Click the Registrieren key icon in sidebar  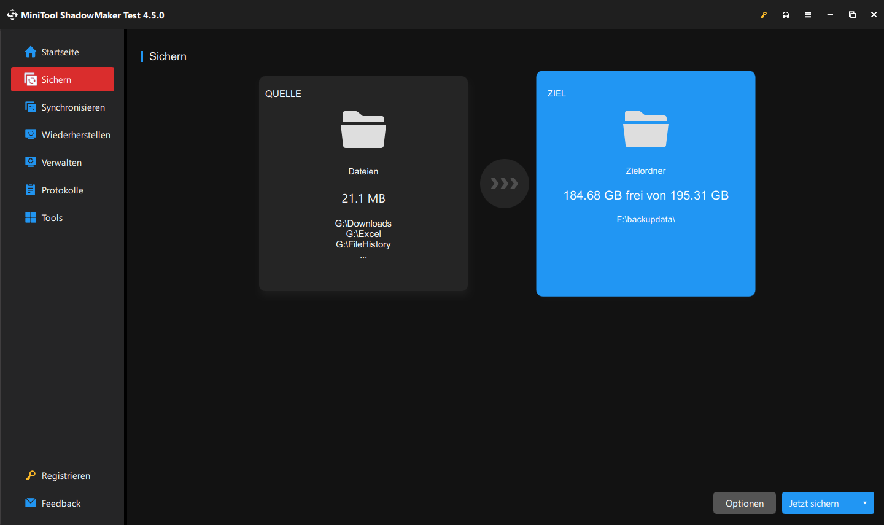(x=31, y=476)
